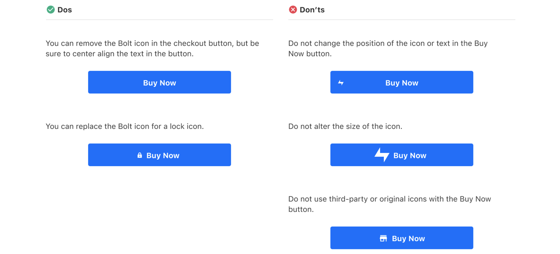Click the green checkmark icon beside Dos
This screenshot has height=254, width=560.
pyautogui.click(x=50, y=9)
